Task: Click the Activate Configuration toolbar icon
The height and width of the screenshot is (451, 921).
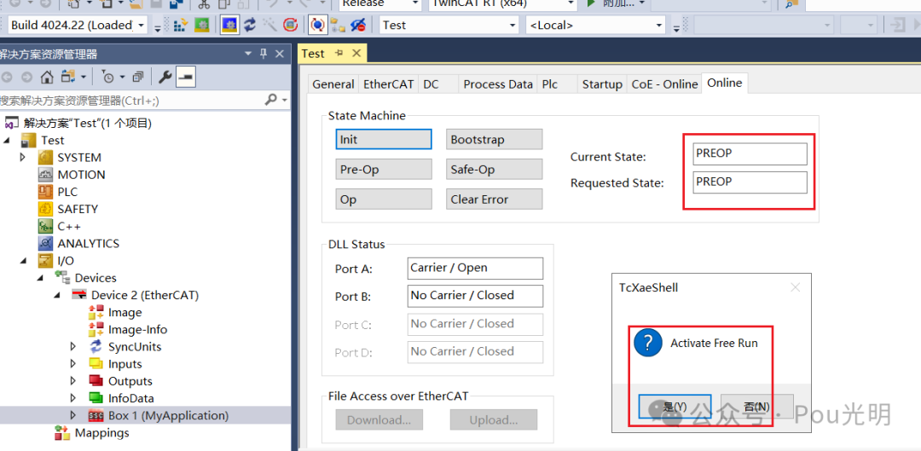Action: [181, 25]
